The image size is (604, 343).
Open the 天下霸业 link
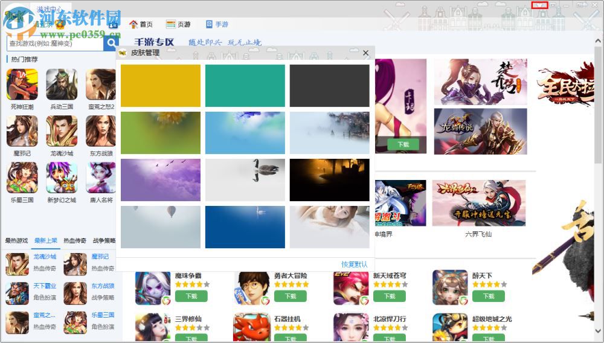pyautogui.click(x=45, y=286)
